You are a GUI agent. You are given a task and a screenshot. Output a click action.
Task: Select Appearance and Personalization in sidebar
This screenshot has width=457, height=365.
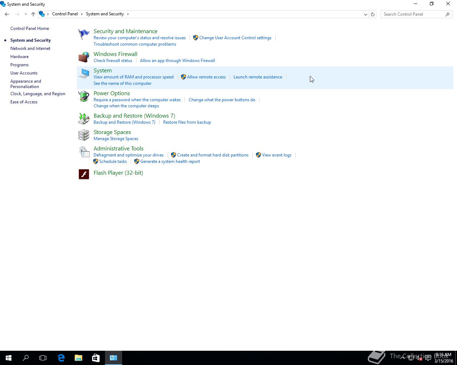(x=26, y=84)
